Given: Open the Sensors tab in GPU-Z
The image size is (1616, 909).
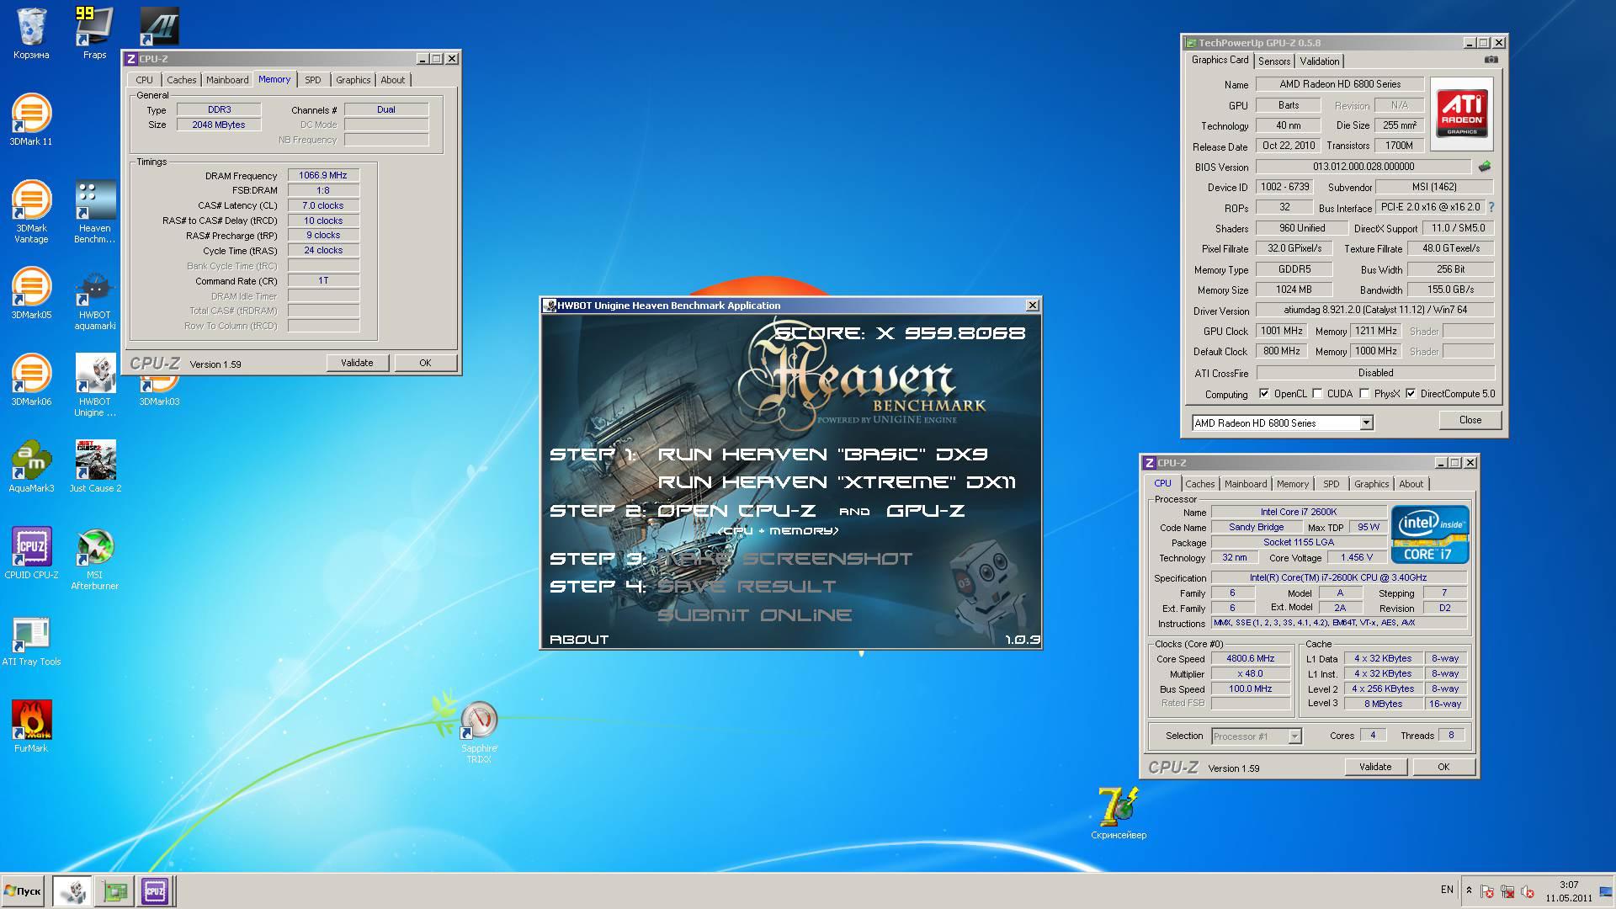Looking at the screenshot, I should click(x=1274, y=61).
